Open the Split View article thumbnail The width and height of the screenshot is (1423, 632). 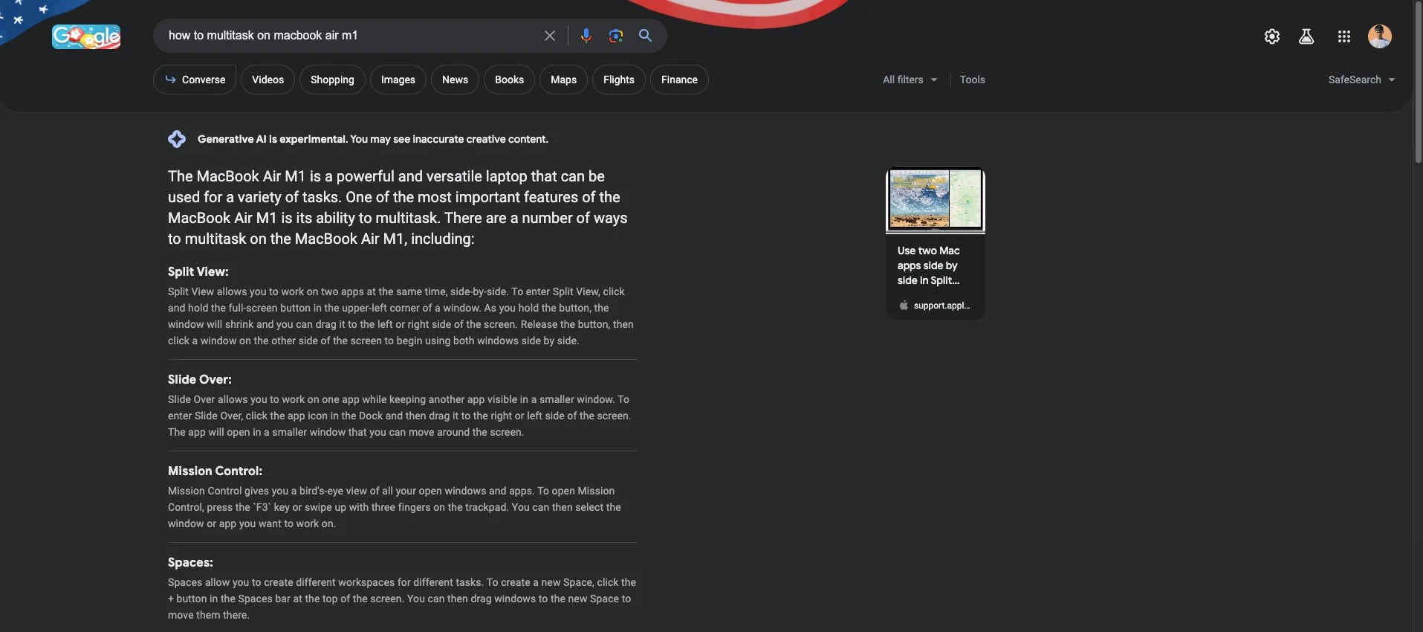936,199
